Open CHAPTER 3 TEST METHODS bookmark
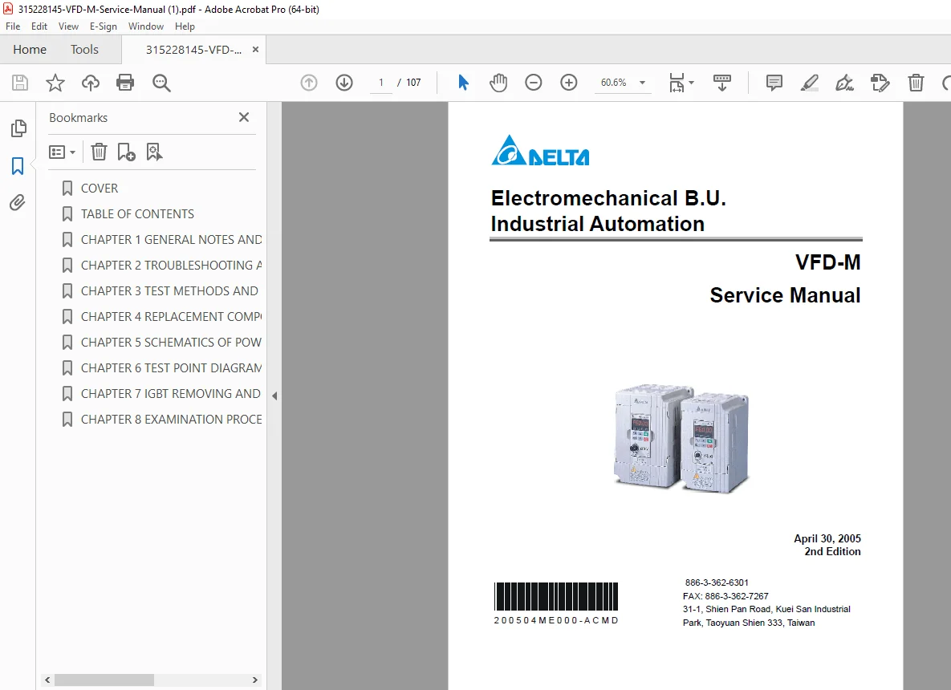The image size is (951, 690). pyautogui.click(x=170, y=290)
